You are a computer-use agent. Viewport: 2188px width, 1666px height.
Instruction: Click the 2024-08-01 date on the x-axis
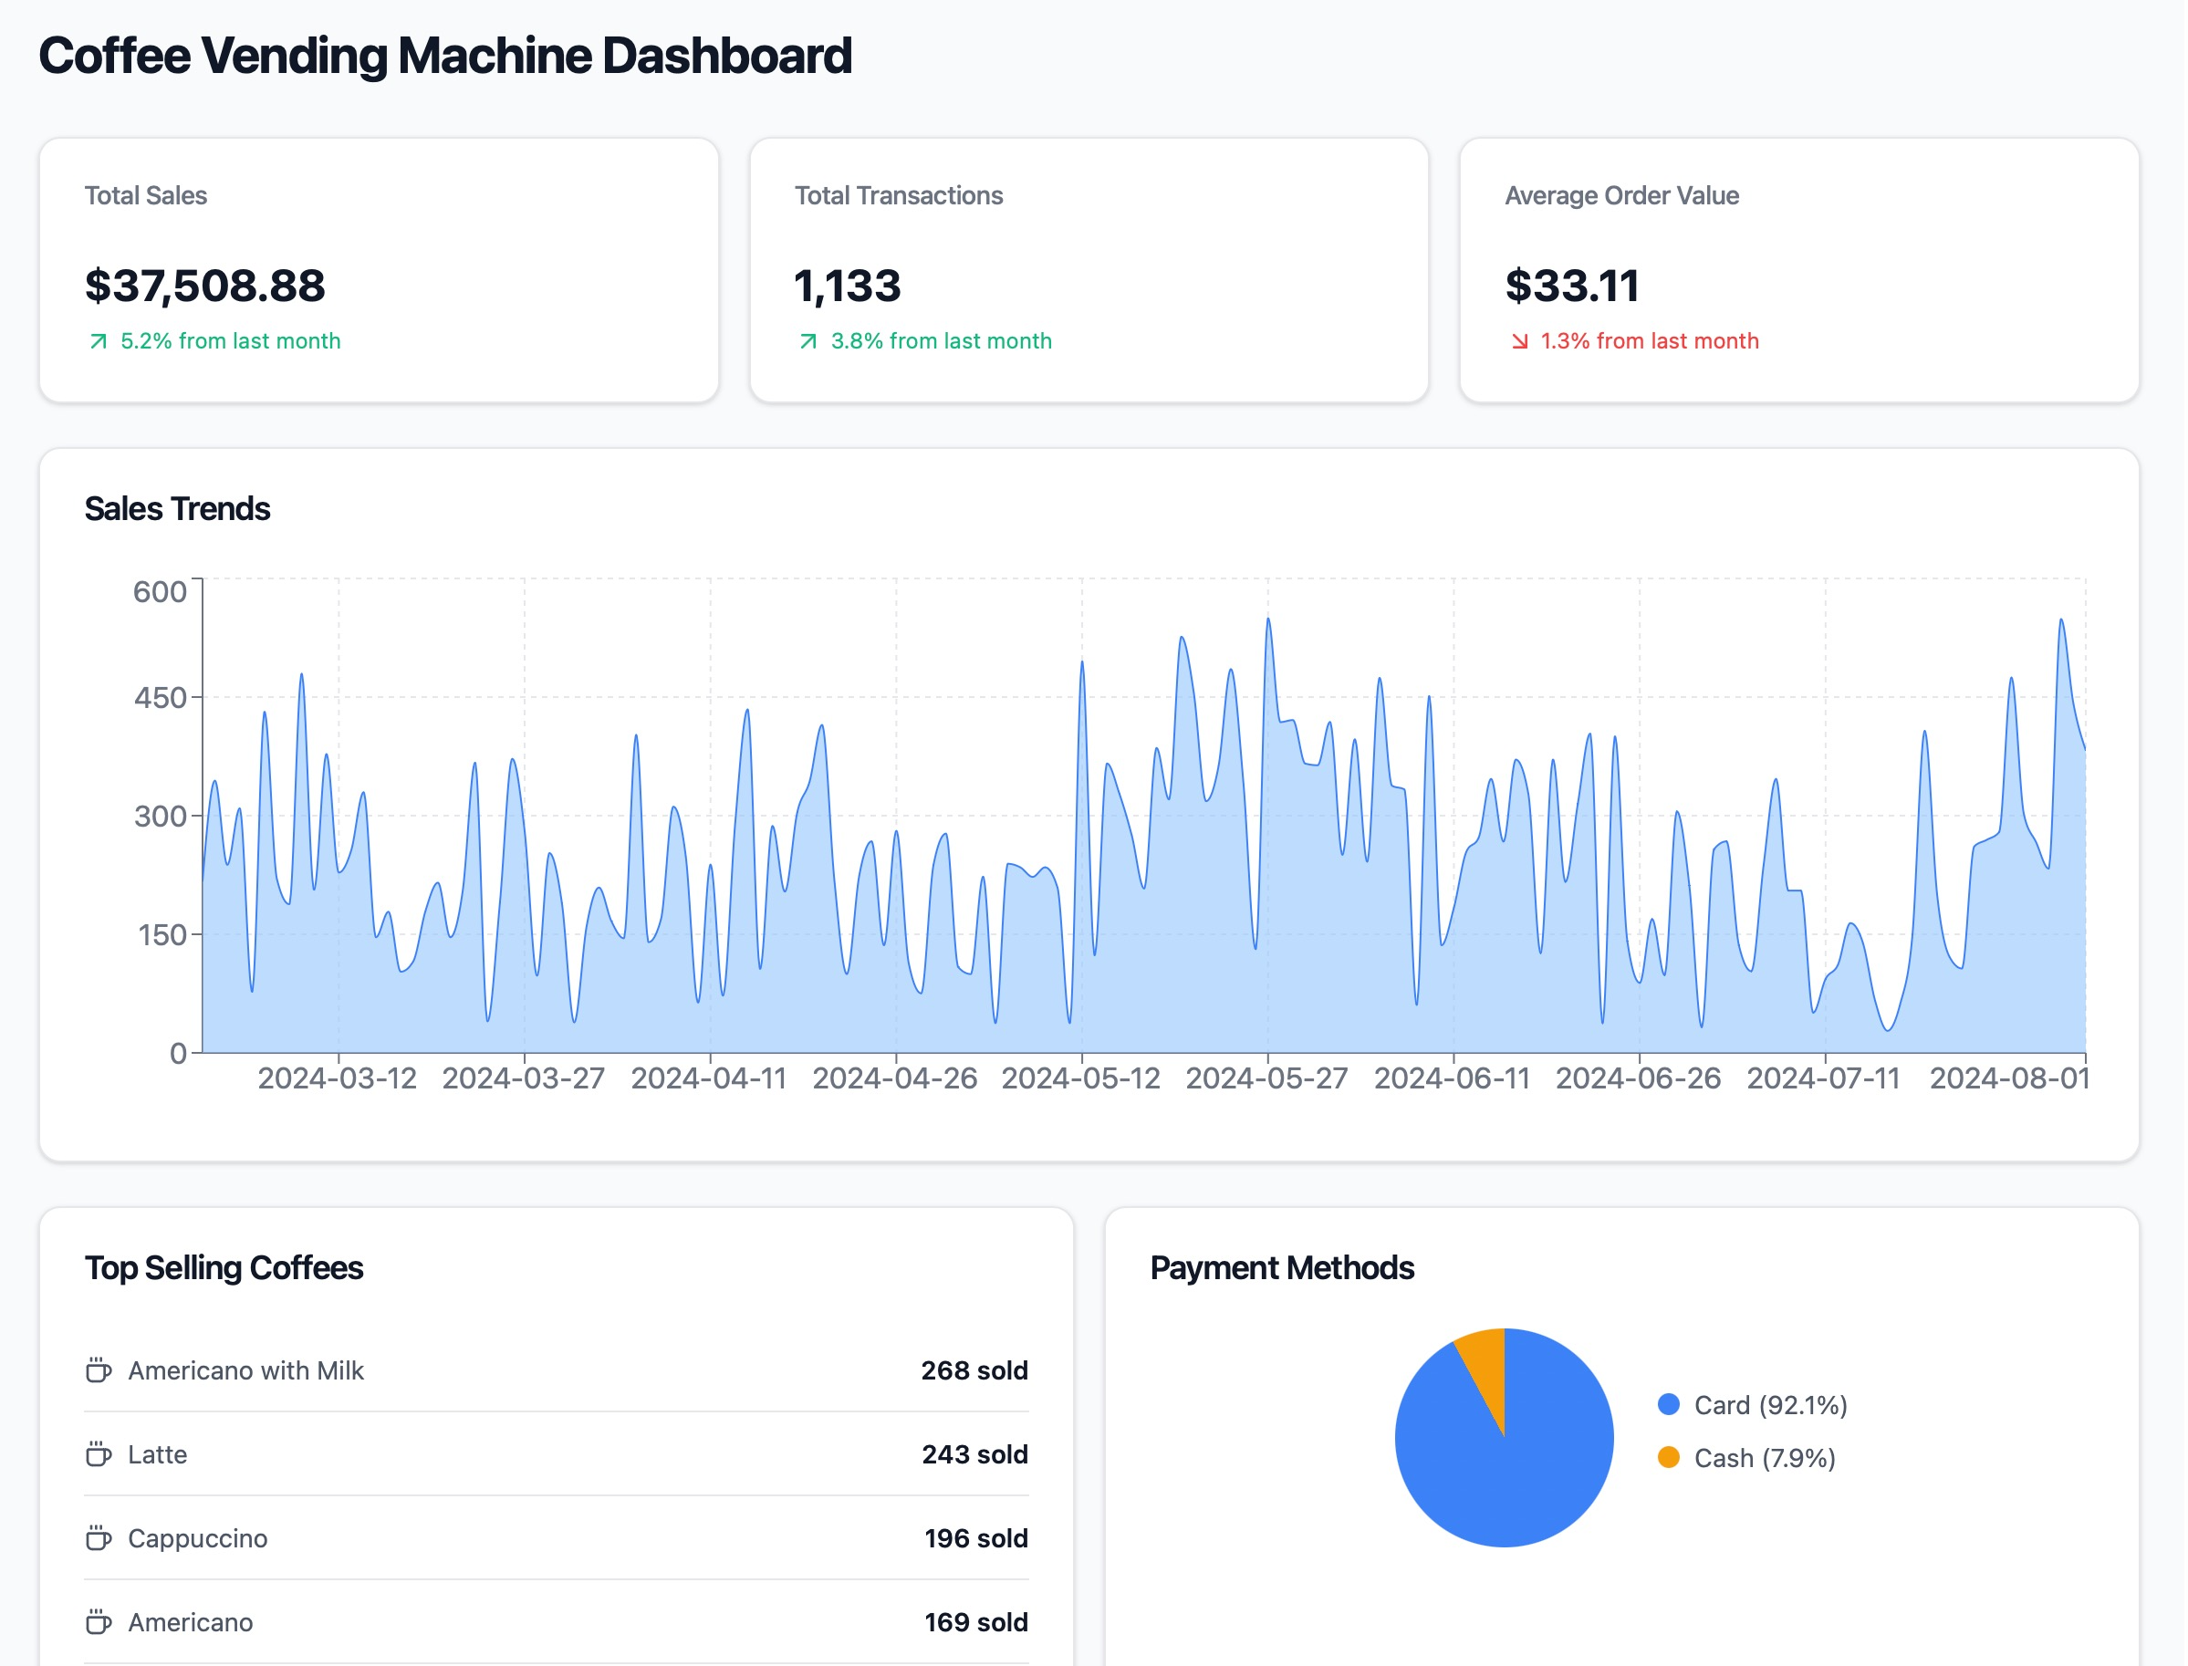[x=2008, y=1079]
